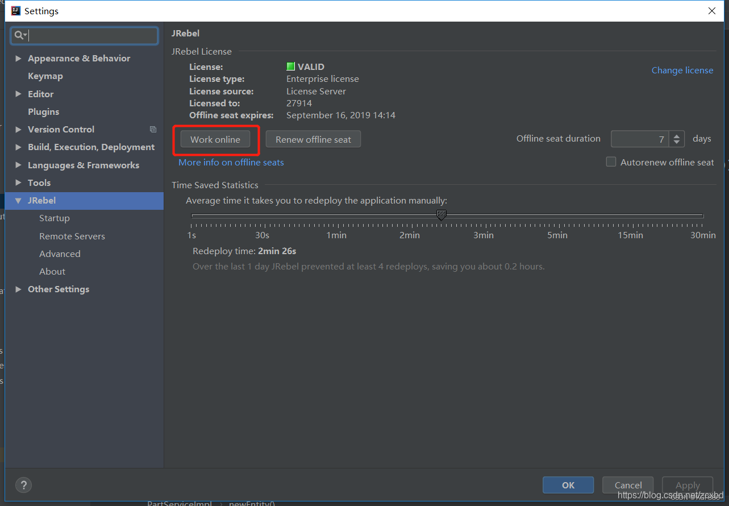Expand Appearance & Behavior section
The image size is (729, 506).
(19, 59)
